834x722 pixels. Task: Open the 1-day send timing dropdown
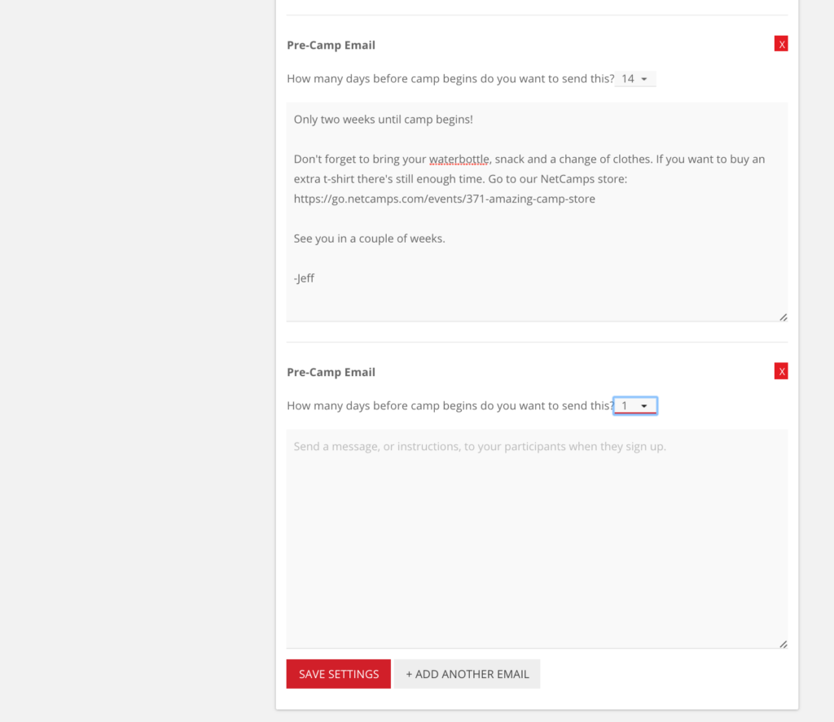point(634,405)
